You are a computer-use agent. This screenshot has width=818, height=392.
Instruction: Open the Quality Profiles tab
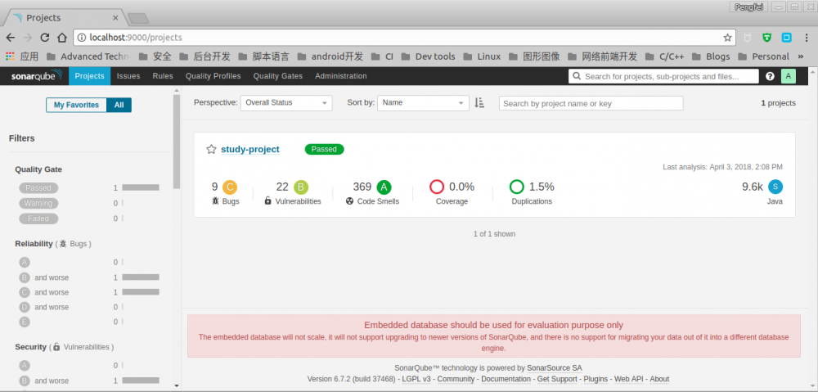tap(213, 76)
